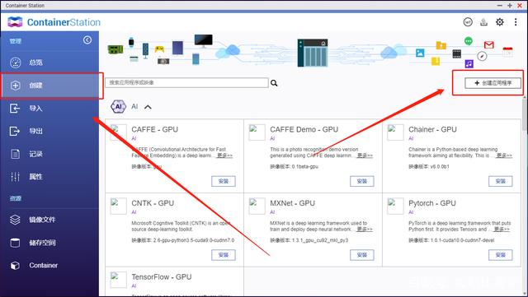Select 创建 (Create) in the sidebar
528x297 pixels.
click(x=49, y=86)
